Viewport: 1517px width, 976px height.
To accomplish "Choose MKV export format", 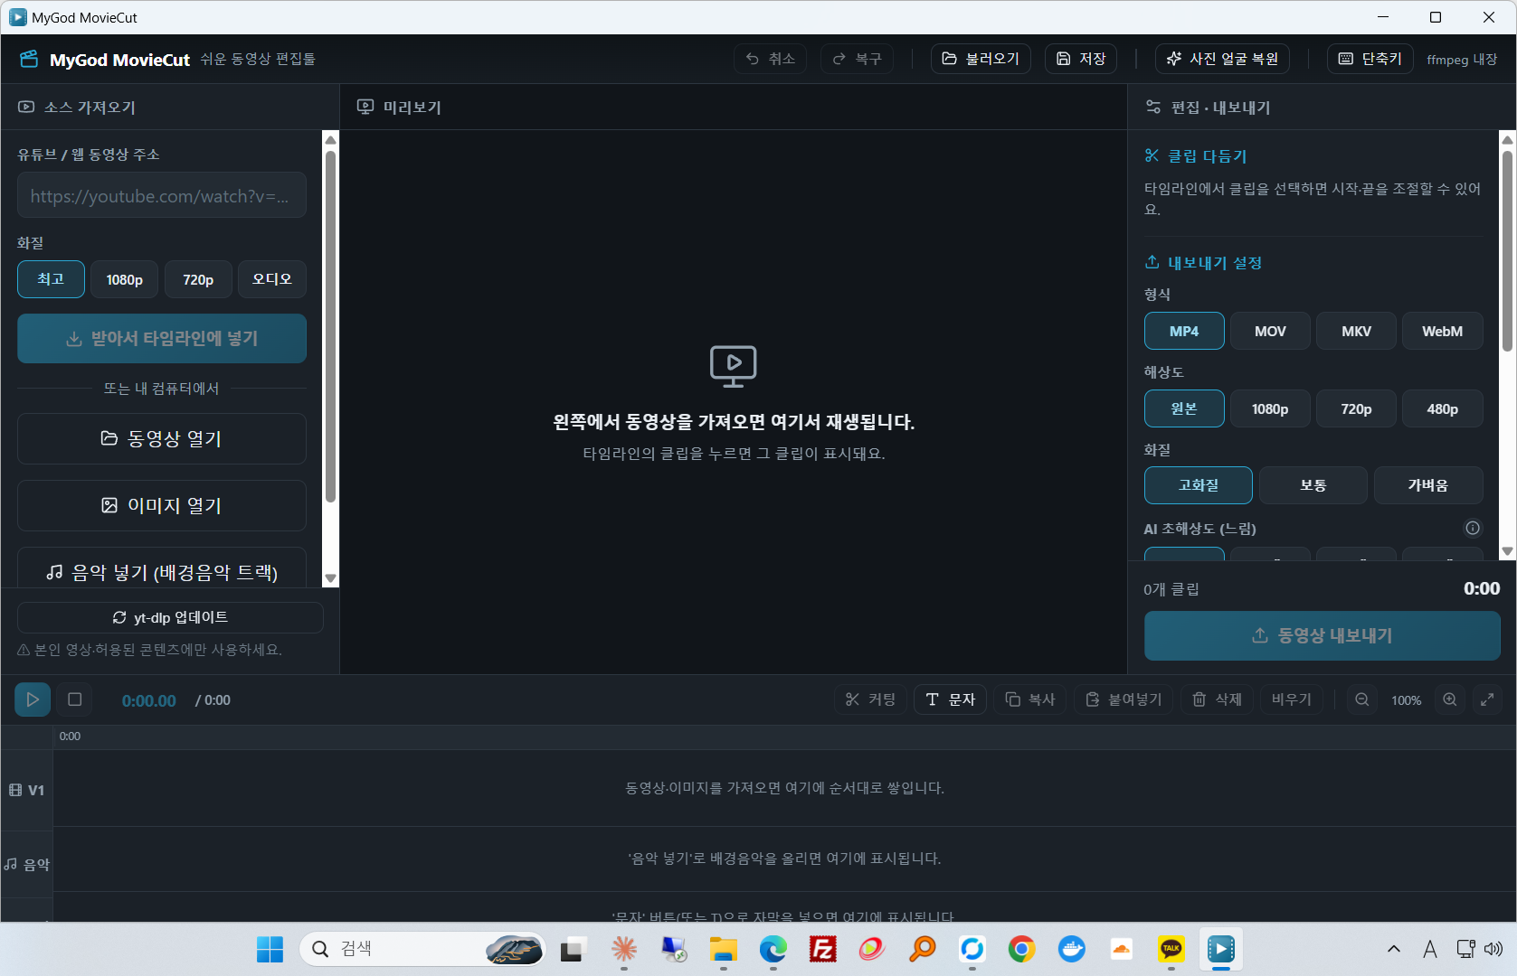I will click(1356, 331).
